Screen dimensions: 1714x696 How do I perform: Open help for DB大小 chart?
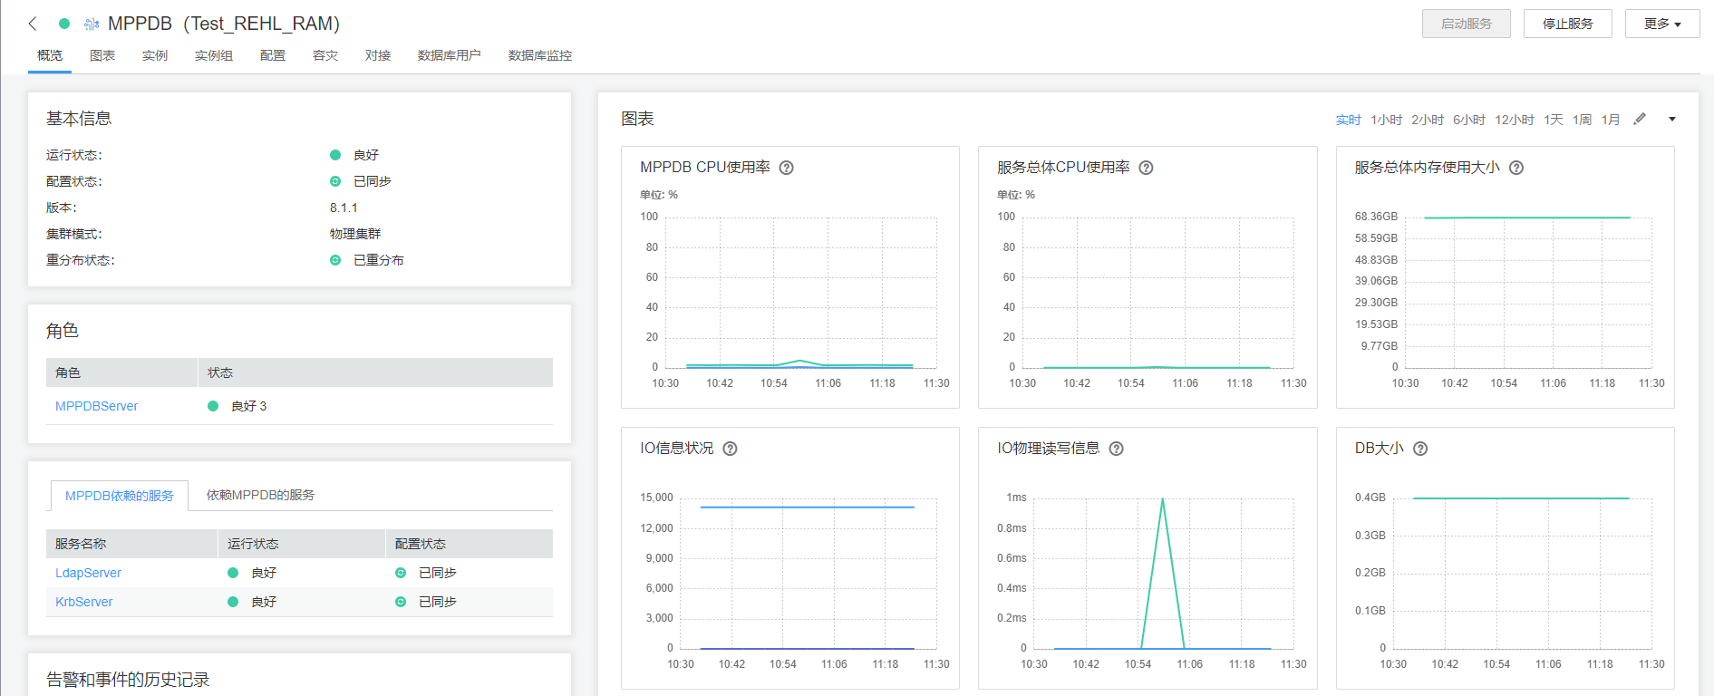coord(1420,449)
